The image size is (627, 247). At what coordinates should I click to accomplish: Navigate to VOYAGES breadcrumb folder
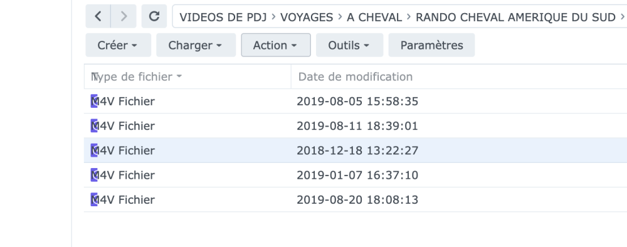(x=307, y=17)
